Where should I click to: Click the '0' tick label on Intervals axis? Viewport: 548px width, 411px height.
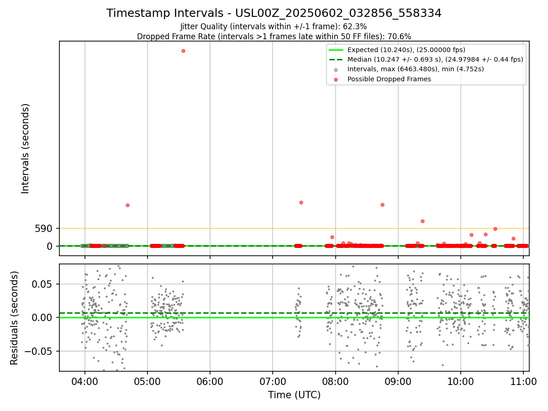tap(50, 246)
